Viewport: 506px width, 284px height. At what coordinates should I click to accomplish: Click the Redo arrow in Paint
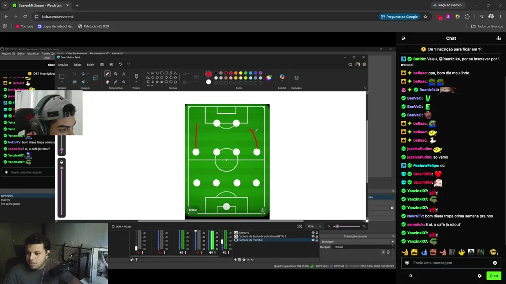pyautogui.click(x=128, y=64)
